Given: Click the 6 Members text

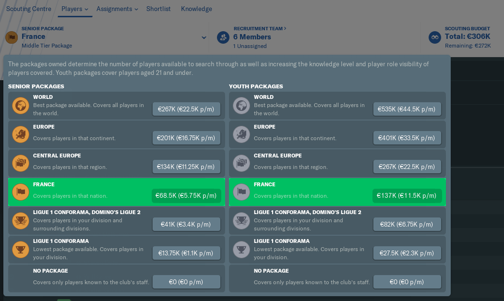Looking at the screenshot, I should point(252,37).
